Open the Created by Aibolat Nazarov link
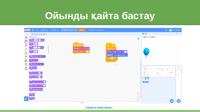200x112 pixels. [x=99, y=107]
